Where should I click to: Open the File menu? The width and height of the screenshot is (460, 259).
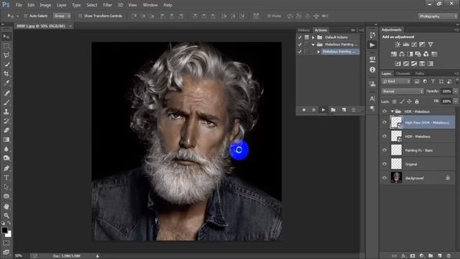point(19,5)
